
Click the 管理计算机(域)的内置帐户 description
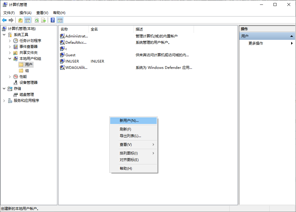[156, 36]
